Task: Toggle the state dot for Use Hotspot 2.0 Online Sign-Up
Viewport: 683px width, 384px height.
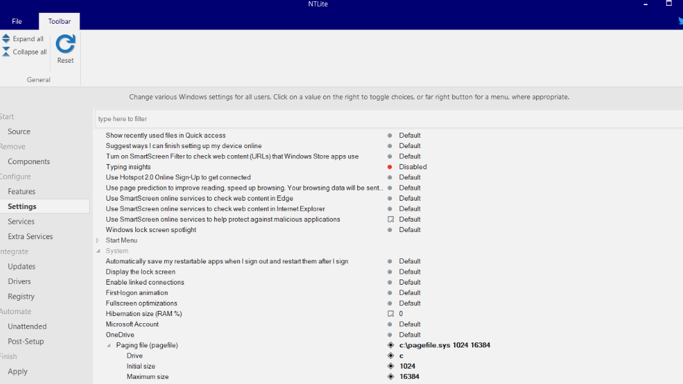Action: pyautogui.click(x=390, y=177)
